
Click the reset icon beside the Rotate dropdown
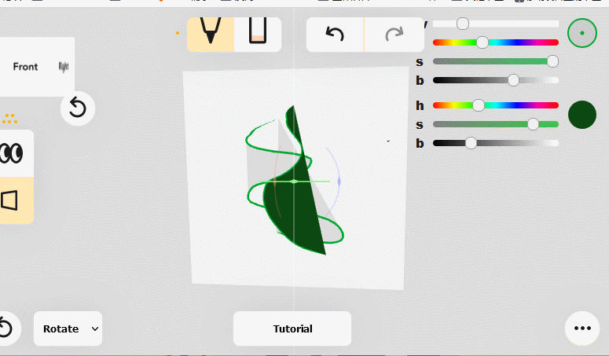pyautogui.click(x=5, y=328)
